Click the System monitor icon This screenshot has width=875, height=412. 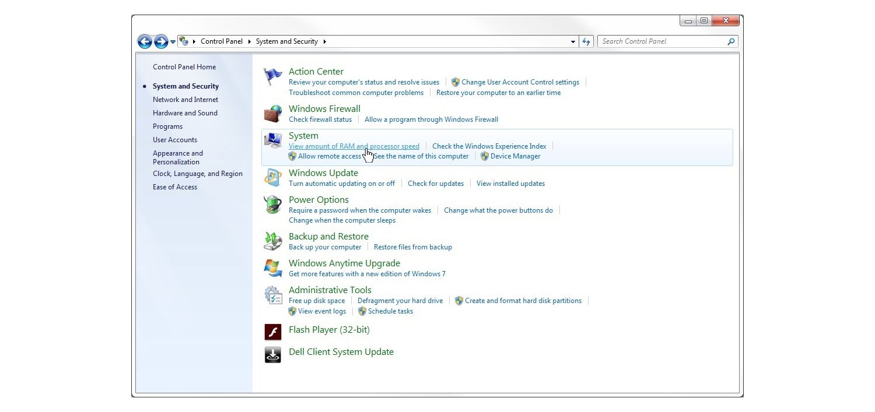pyautogui.click(x=272, y=140)
